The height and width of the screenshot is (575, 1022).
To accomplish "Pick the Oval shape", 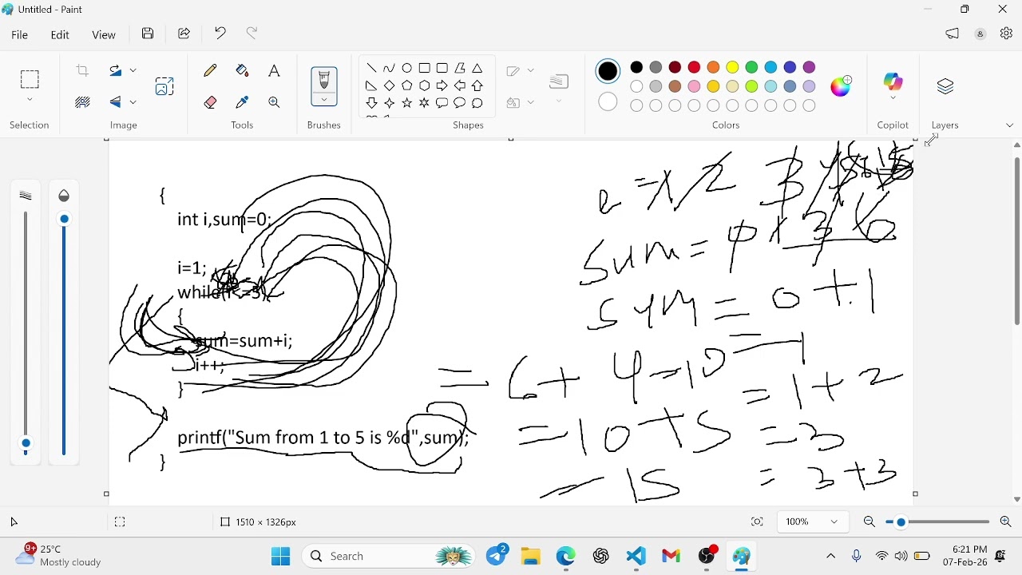I will 407,69.
